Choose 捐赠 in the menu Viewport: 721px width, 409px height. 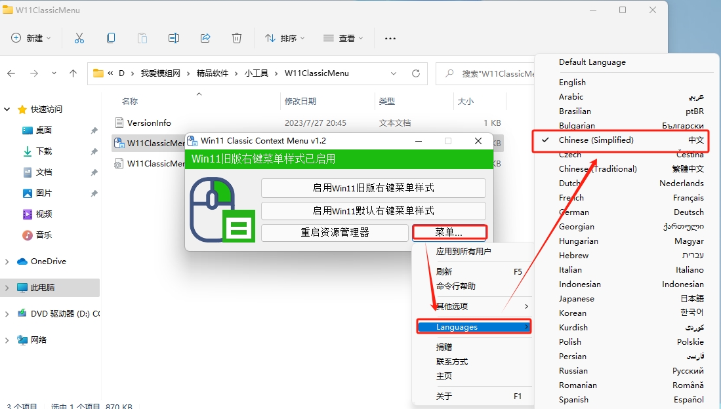[x=473, y=347]
